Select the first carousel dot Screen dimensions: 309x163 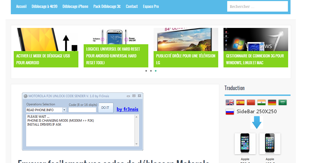(x=146, y=71)
